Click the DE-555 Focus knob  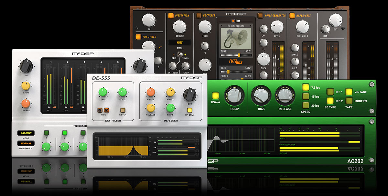pos(123,93)
